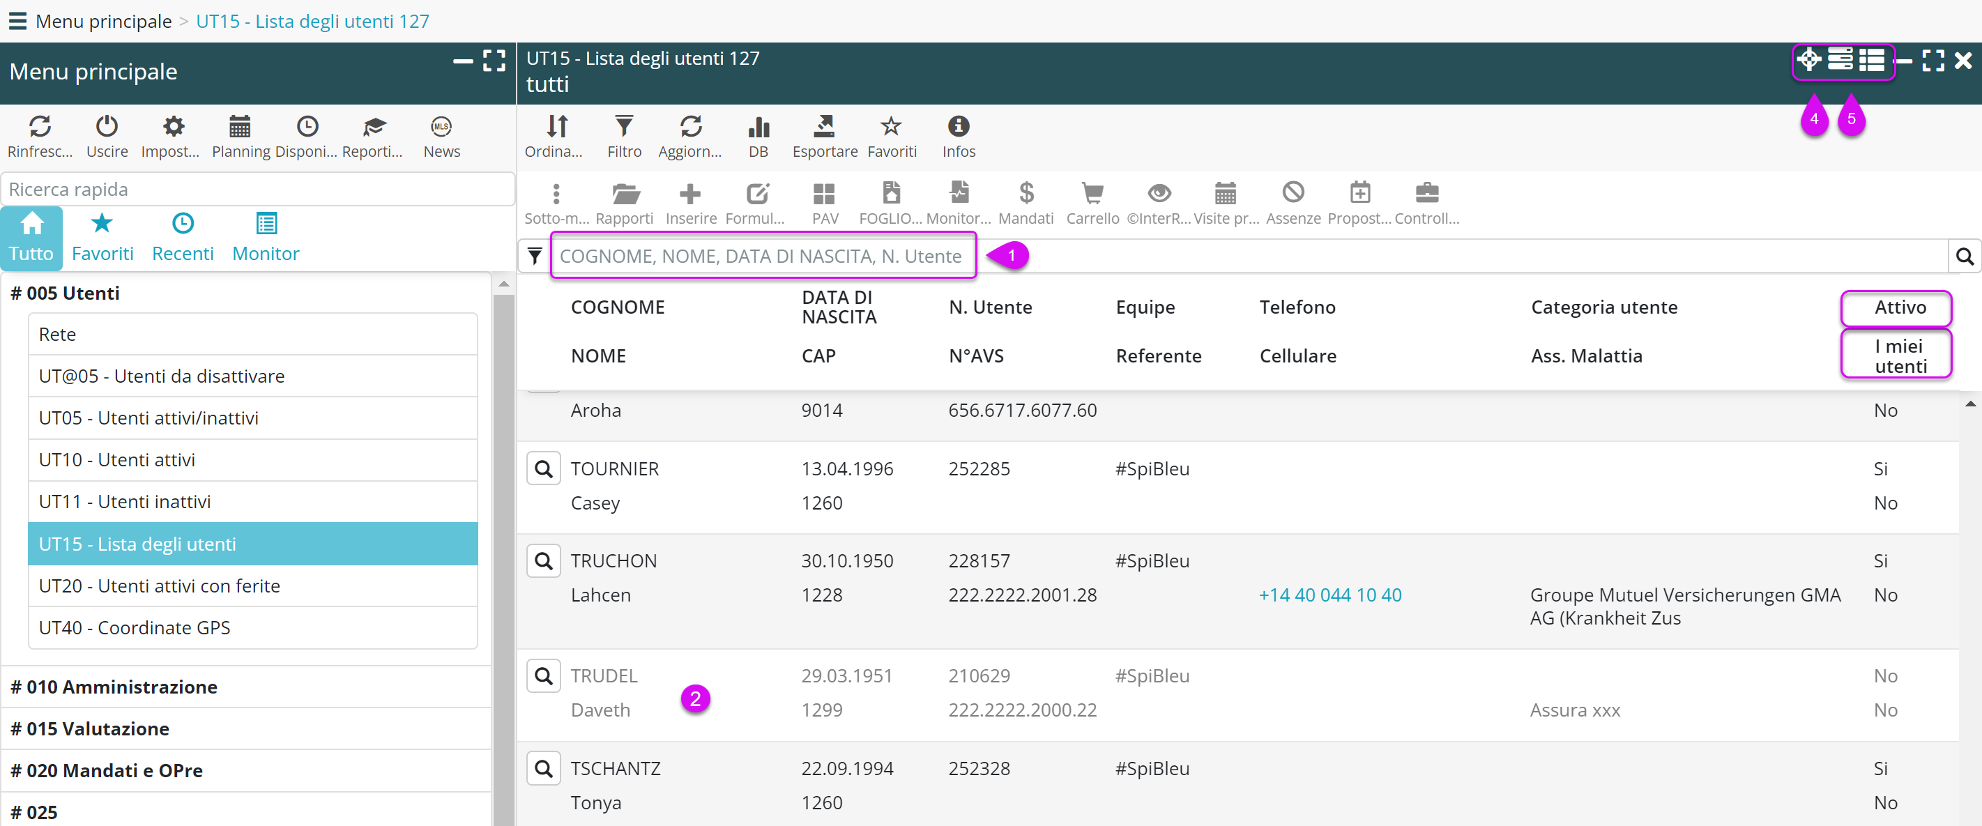Open the Sotto-menu three dots menu
This screenshot has width=1982, height=826.
tap(556, 193)
